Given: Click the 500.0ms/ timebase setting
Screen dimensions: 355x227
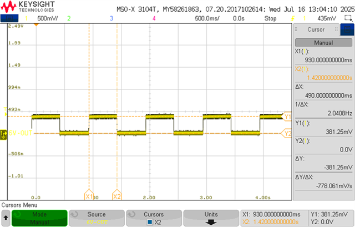Looking at the screenshot, I should pyautogui.click(x=207, y=18).
